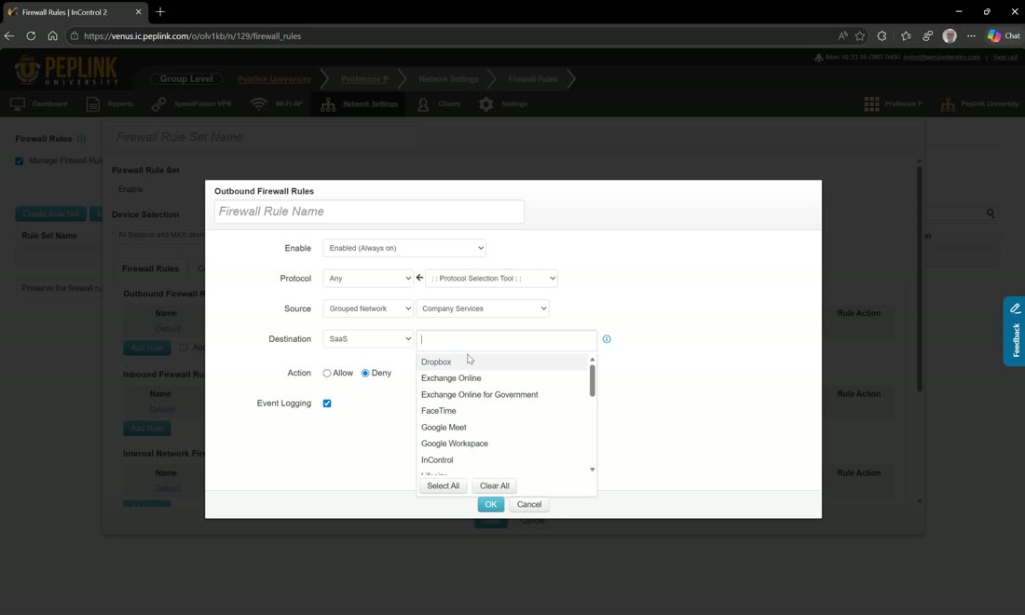Screen dimensions: 1025x615
Task: Click the Clear All button
Action: 494,485
